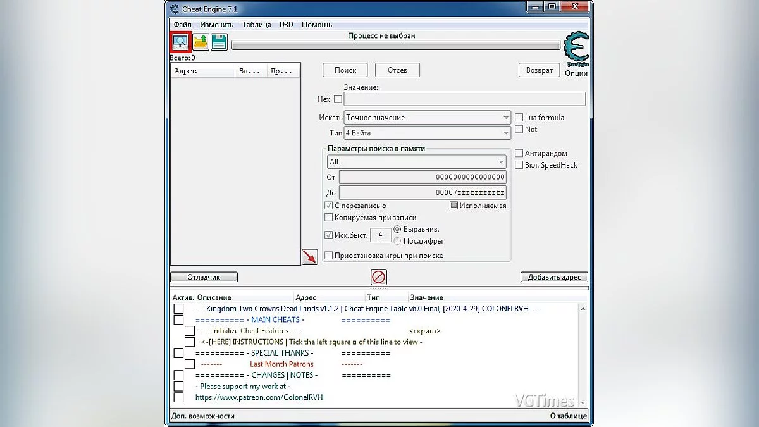The width and height of the screenshot is (759, 427).
Task: Open Отладчик memory view
Action: click(x=204, y=277)
